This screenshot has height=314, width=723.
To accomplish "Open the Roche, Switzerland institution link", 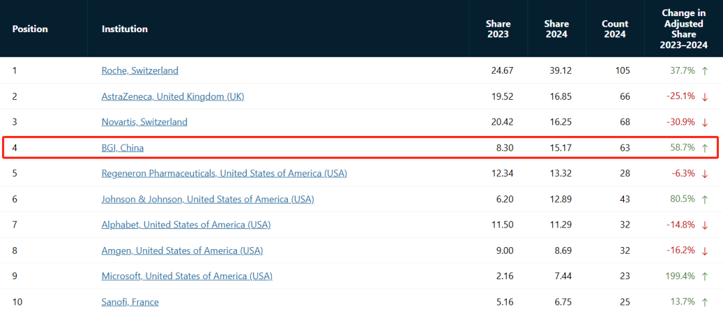I will click(140, 70).
